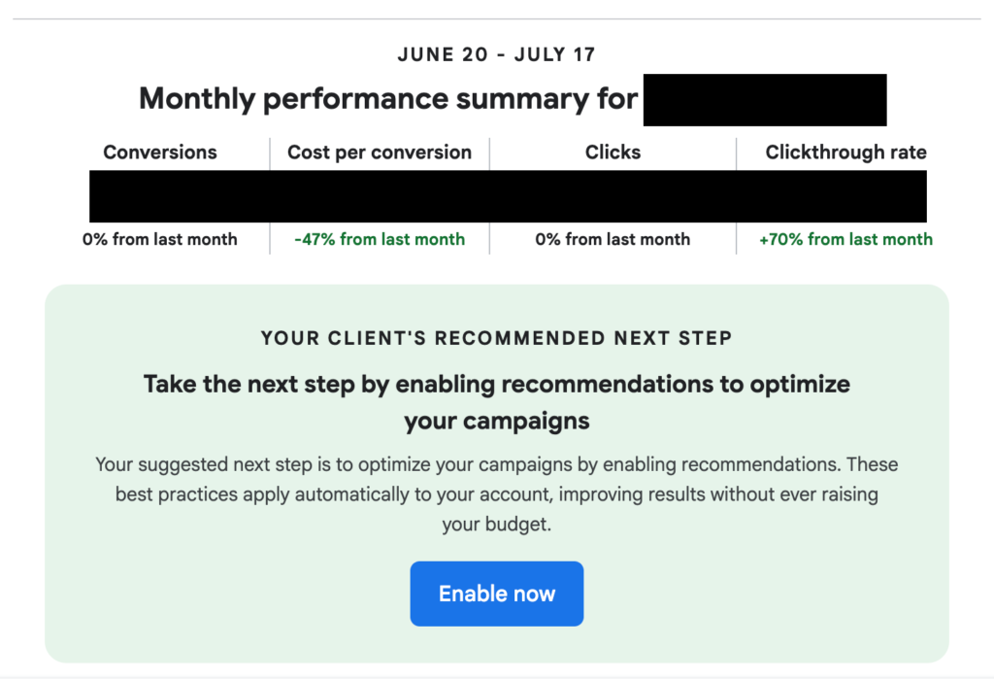Click 0% from last month under Conversions
This screenshot has width=994, height=680.
(160, 239)
